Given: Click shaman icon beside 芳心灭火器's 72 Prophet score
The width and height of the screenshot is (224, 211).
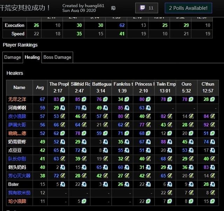Looking at the screenshot, I should (x=63, y=176).
